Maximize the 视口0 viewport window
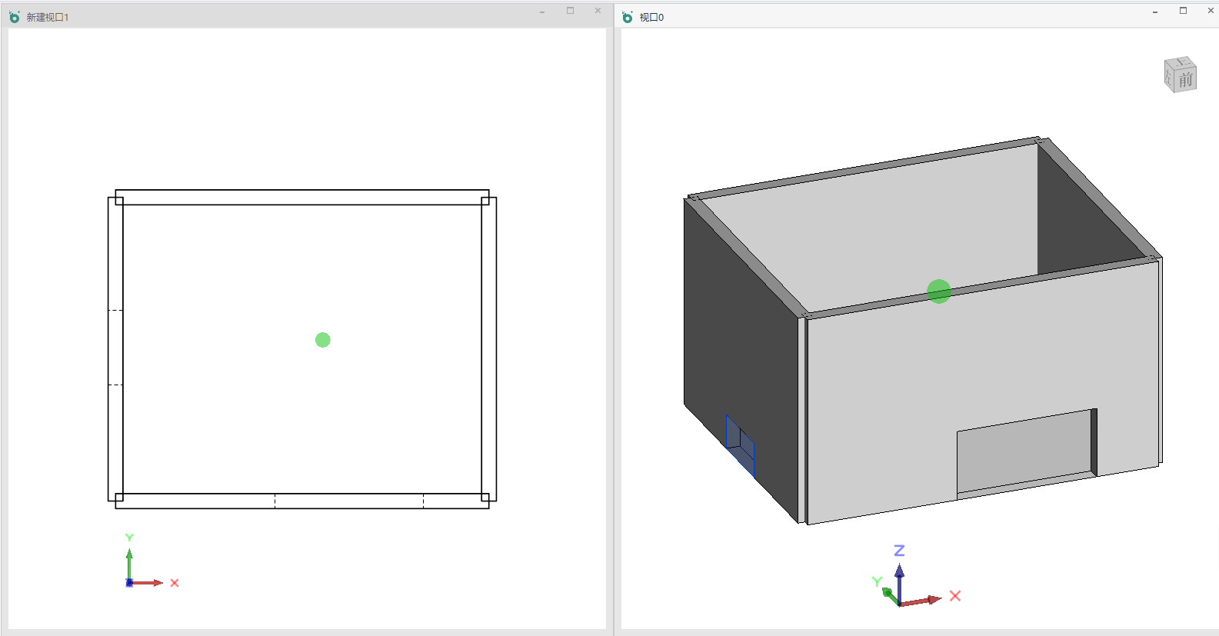Viewport: 1219px width, 636px height. pyautogui.click(x=1183, y=11)
